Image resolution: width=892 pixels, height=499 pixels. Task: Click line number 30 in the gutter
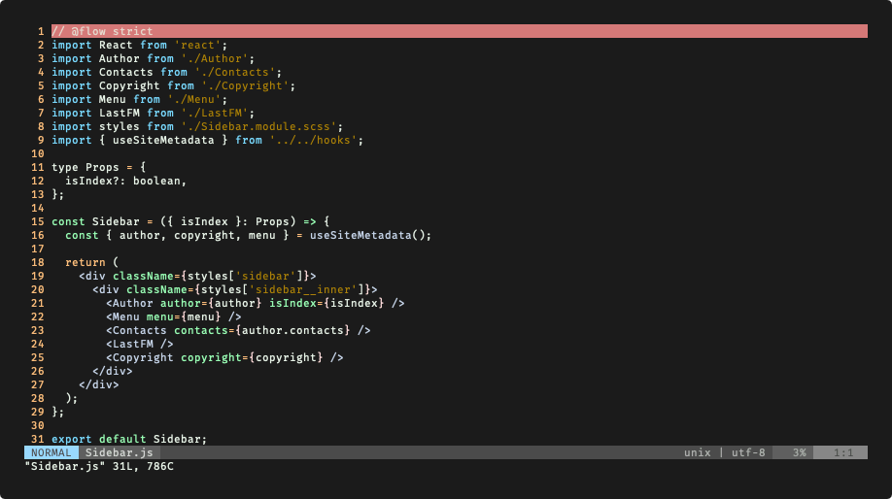pyautogui.click(x=38, y=425)
